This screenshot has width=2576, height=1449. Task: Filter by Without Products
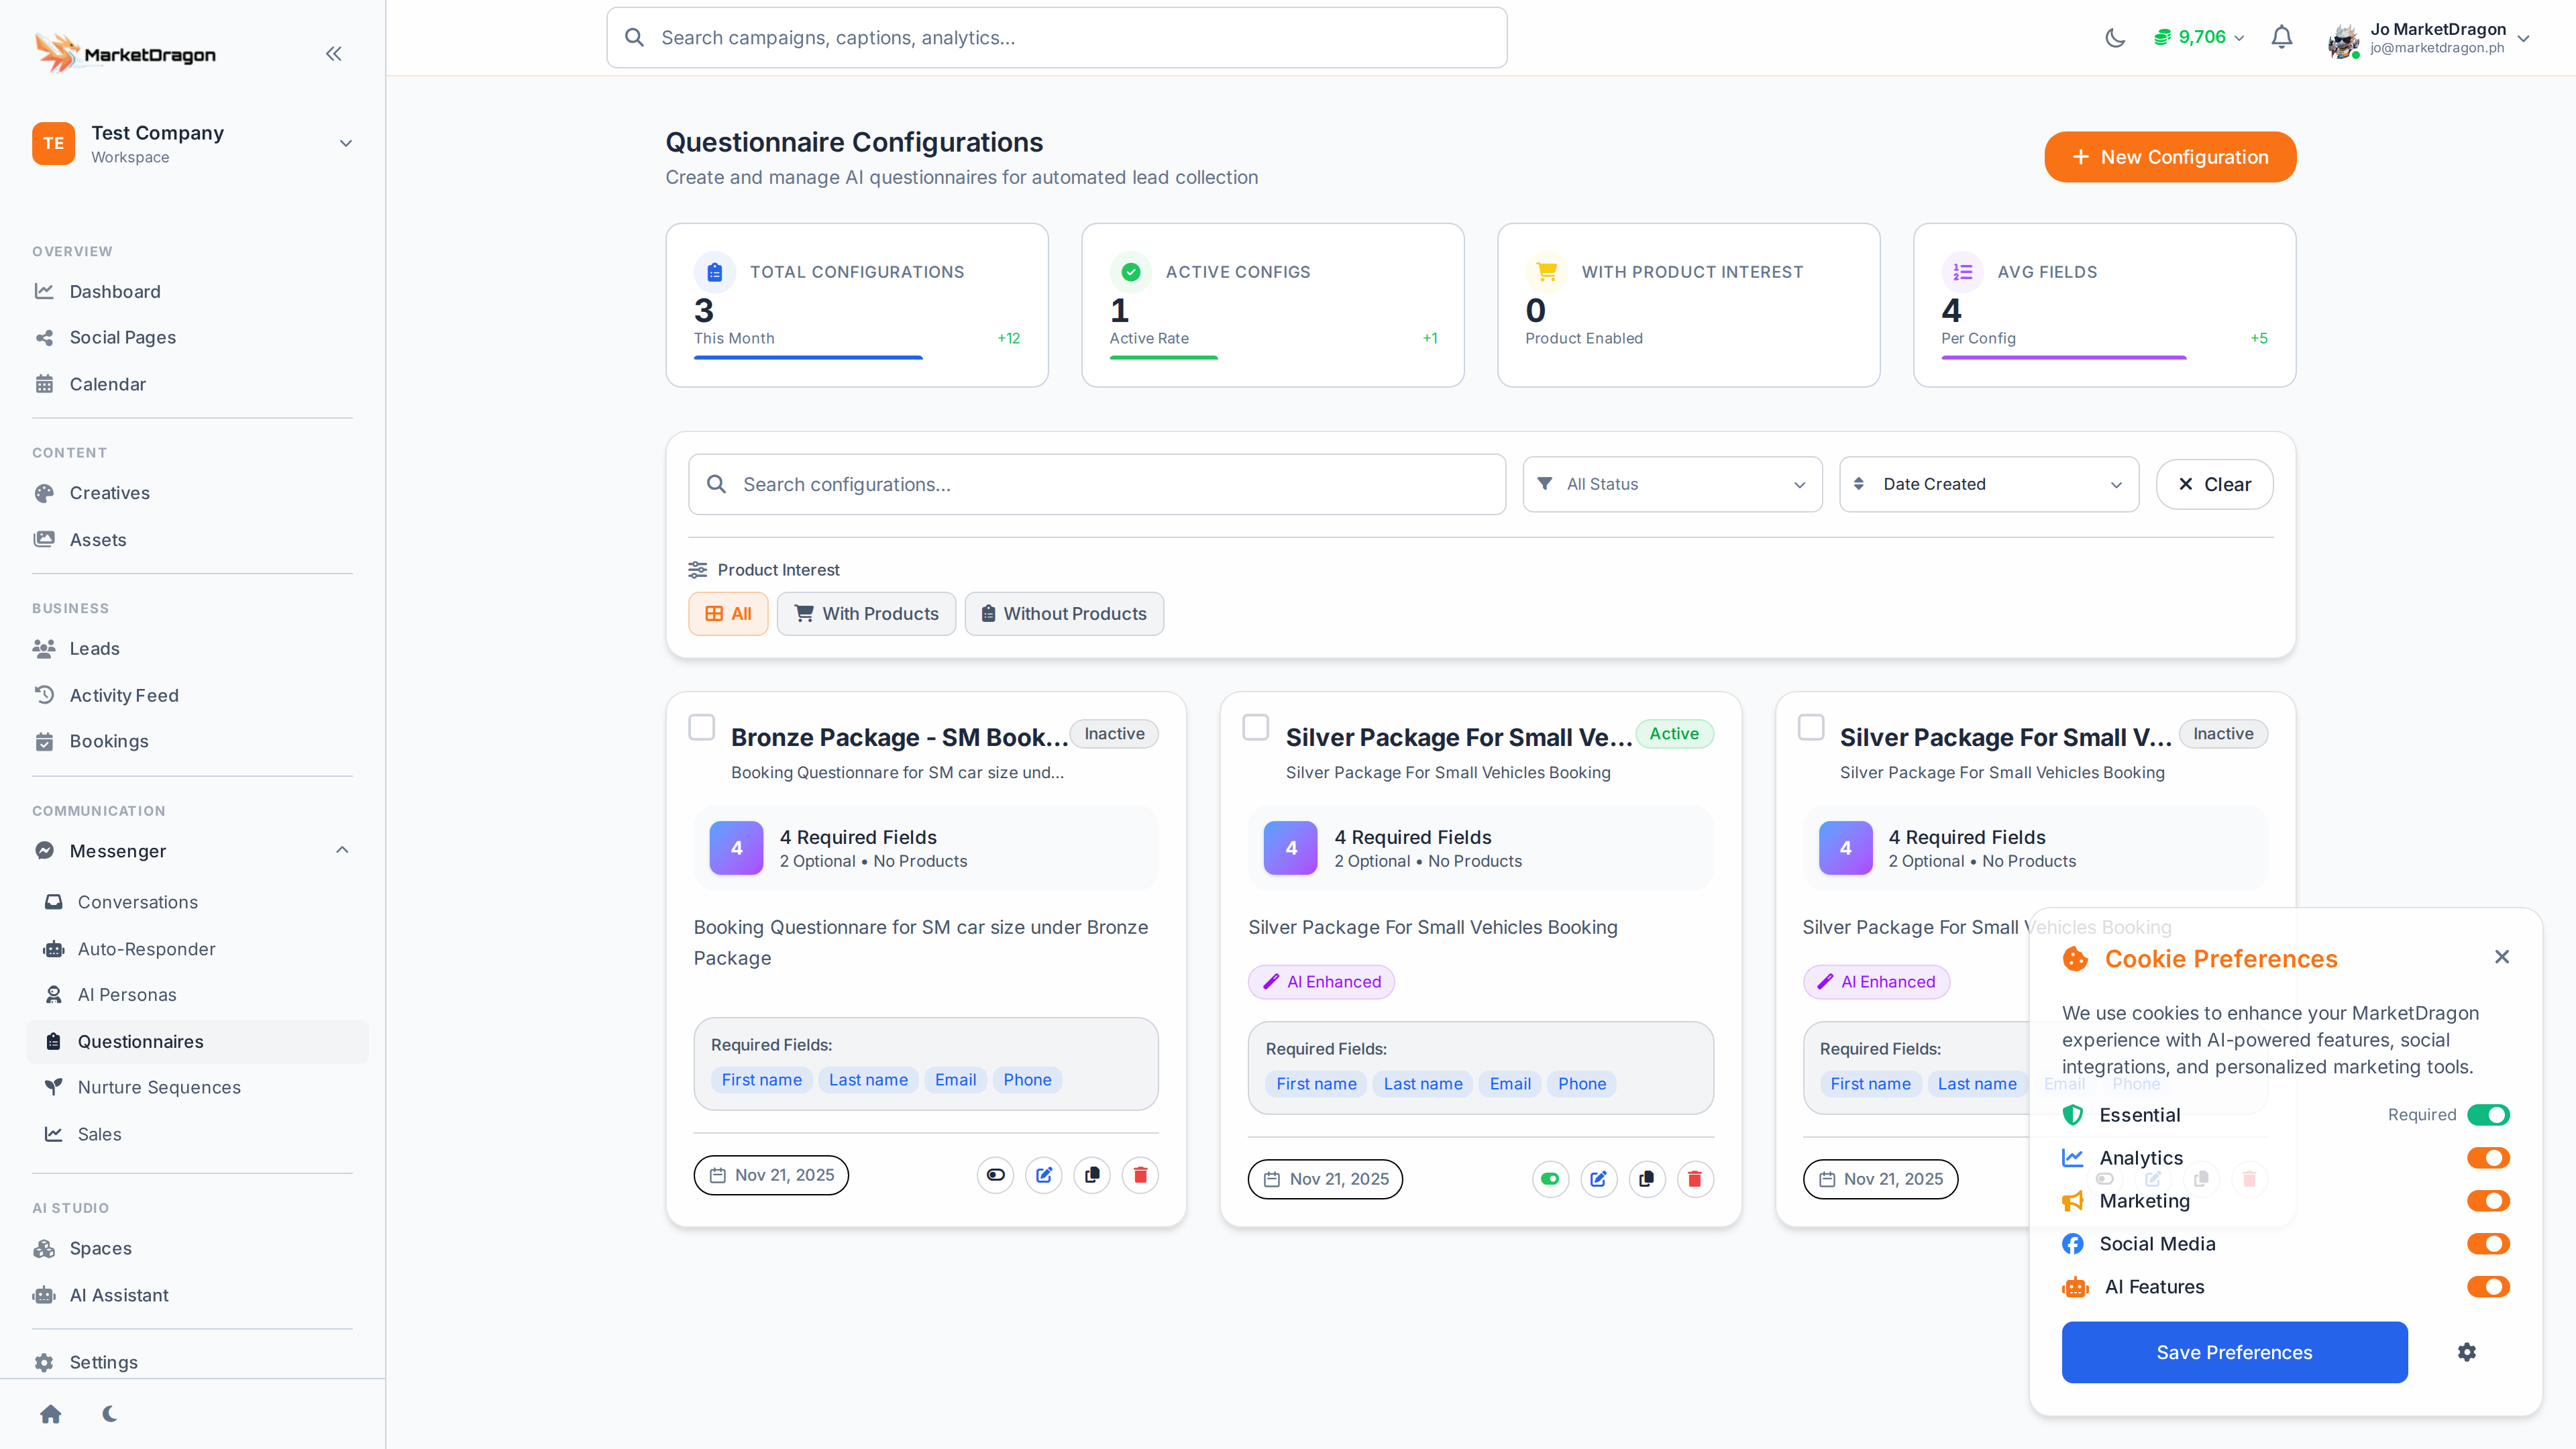click(1064, 614)
